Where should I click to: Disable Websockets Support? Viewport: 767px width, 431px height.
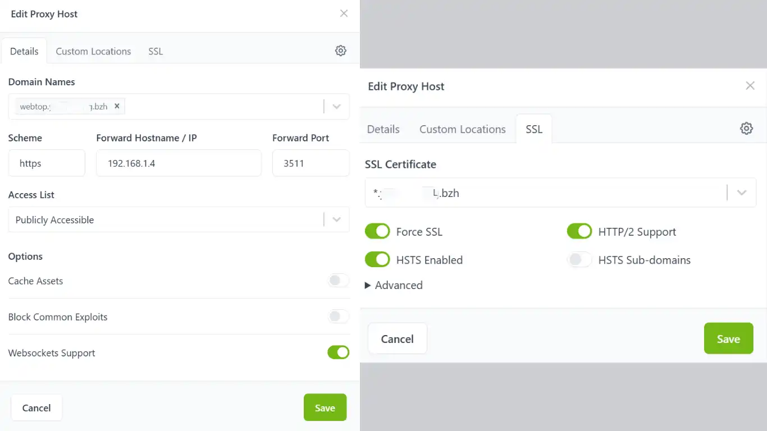click(x=339, y=352)
